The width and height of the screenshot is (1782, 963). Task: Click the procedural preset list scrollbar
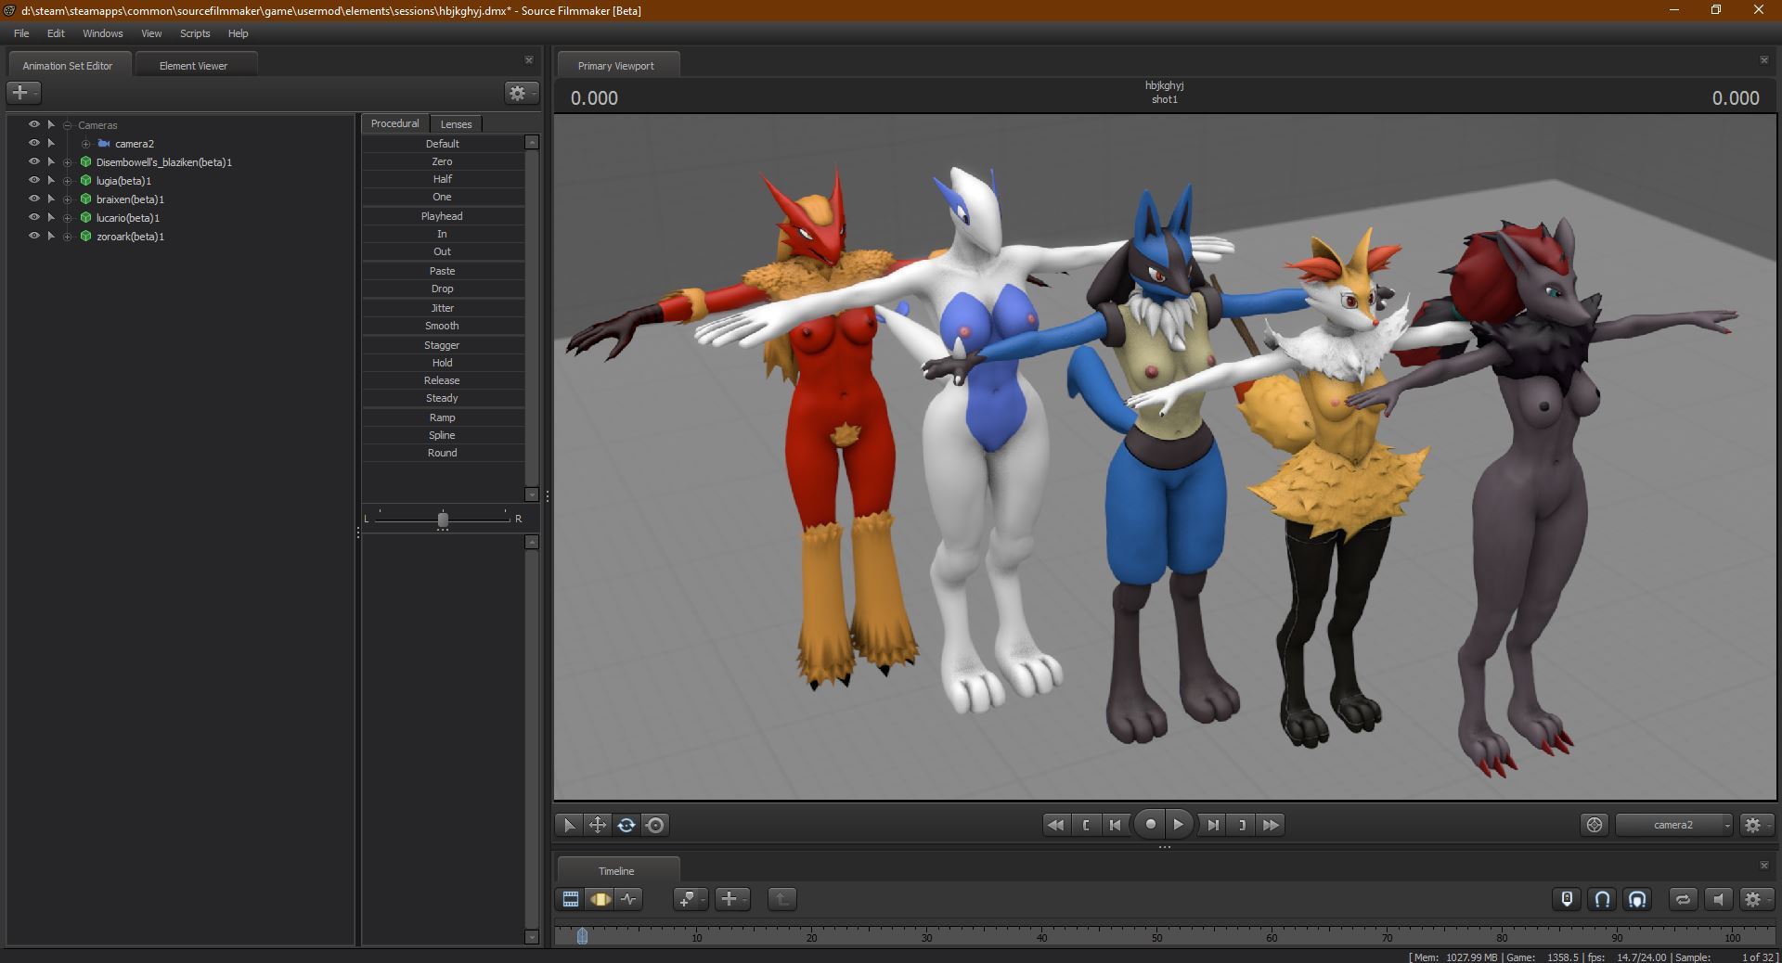(x=532, y=318)
